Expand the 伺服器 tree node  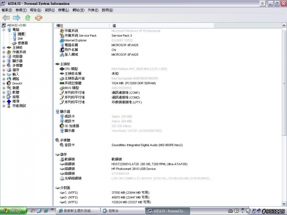click(x=4, y=56)
